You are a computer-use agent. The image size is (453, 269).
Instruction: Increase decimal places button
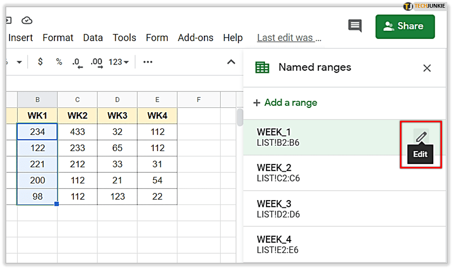(x=96, y=63)
